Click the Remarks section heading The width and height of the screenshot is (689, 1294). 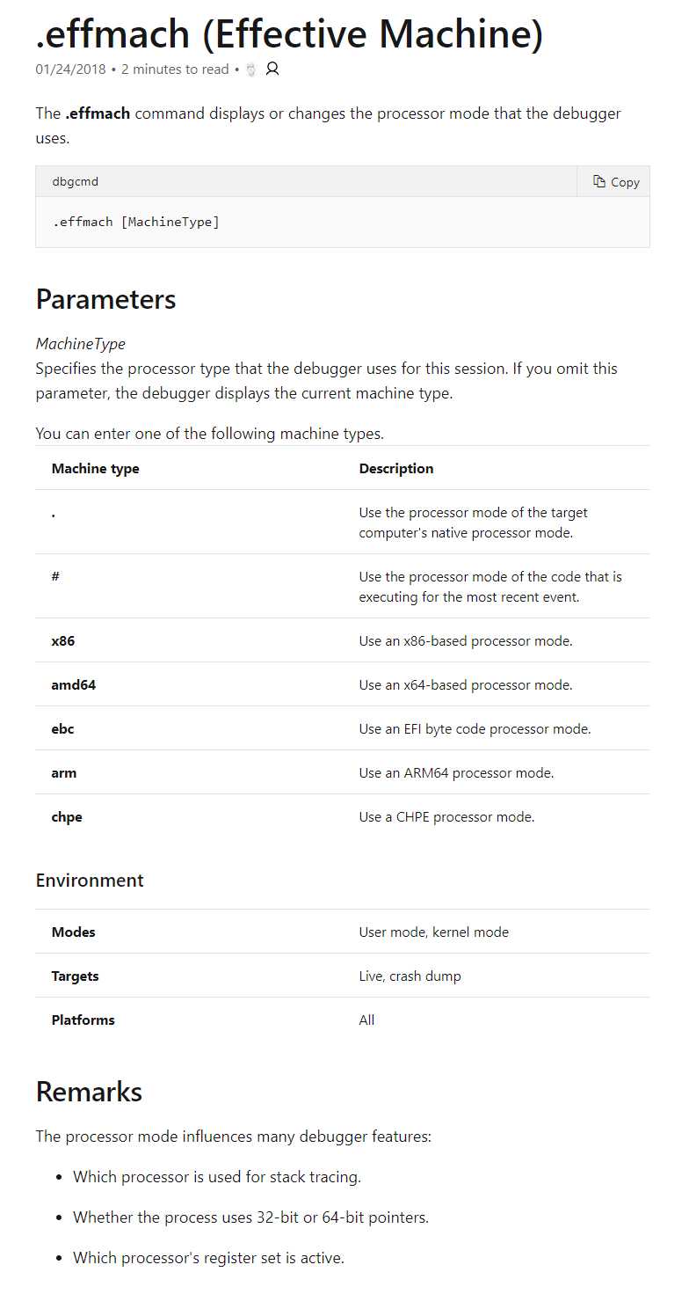[89, 1092]
